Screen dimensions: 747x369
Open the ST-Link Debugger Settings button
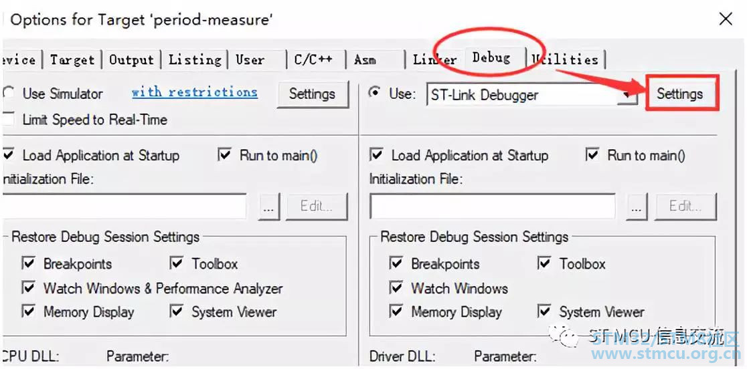point(680,94)
